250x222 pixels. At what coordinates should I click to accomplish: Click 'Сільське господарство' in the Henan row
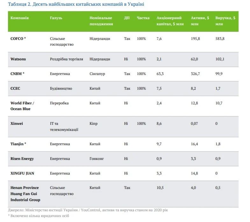coord(61,191)
